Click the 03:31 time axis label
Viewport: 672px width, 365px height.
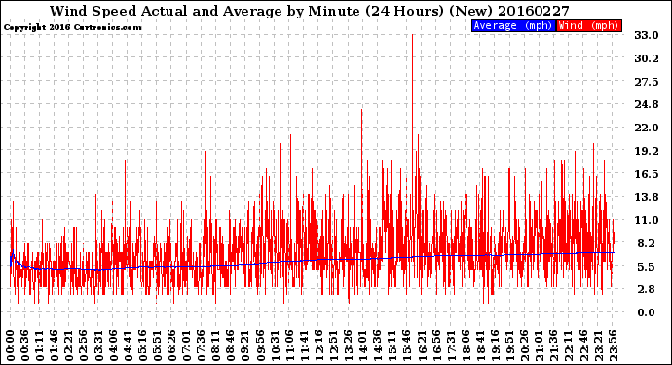98,346
